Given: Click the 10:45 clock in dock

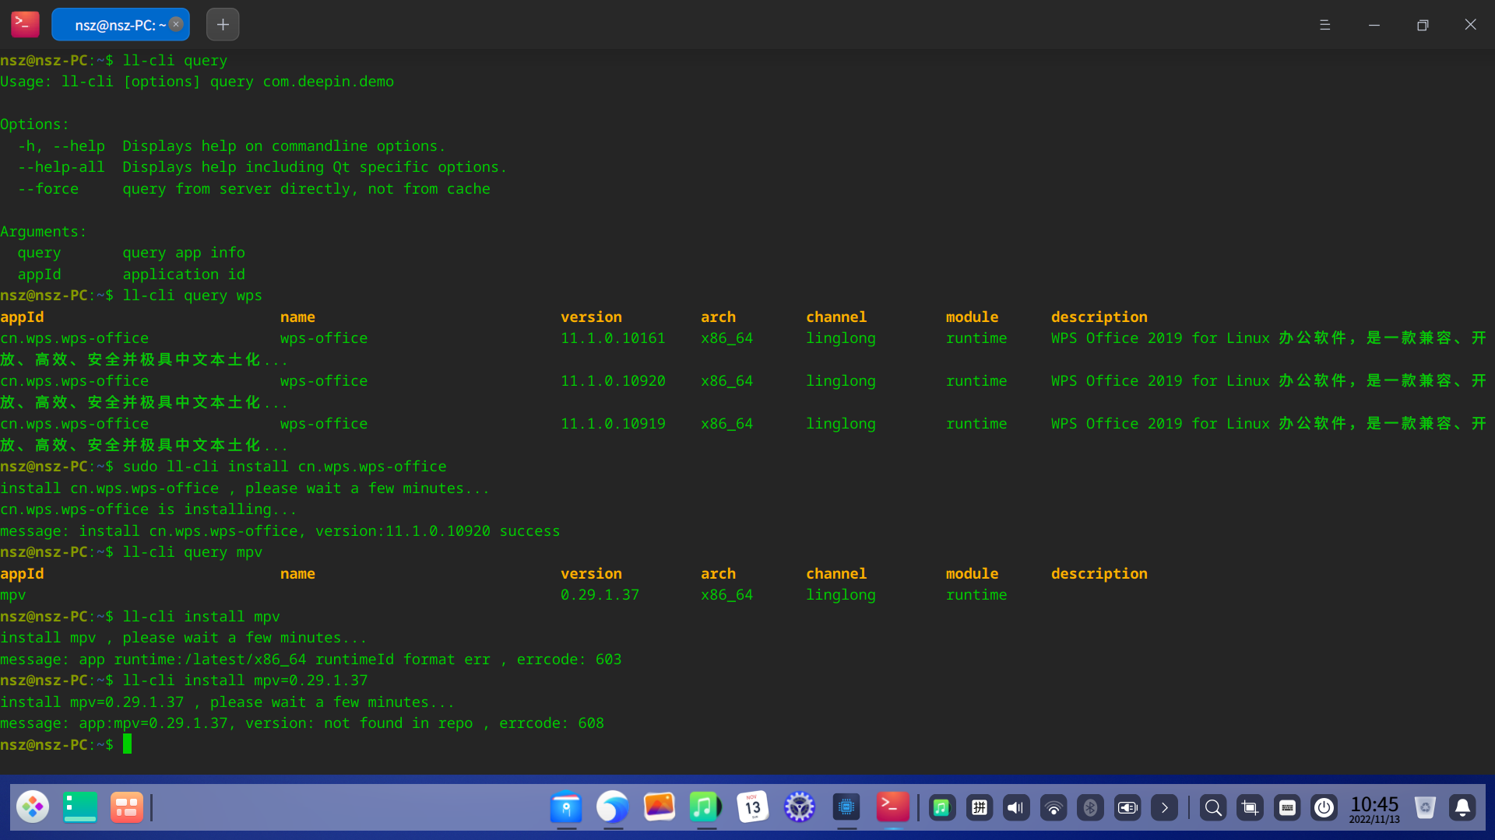Looking at the screenshot, I should pyautogui.click(x=1374, y=808).
